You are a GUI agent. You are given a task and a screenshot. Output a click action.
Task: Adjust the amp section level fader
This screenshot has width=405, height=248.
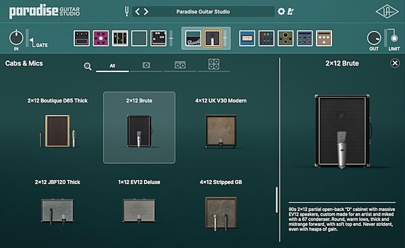pyautogui.click(x=225, y=38)
